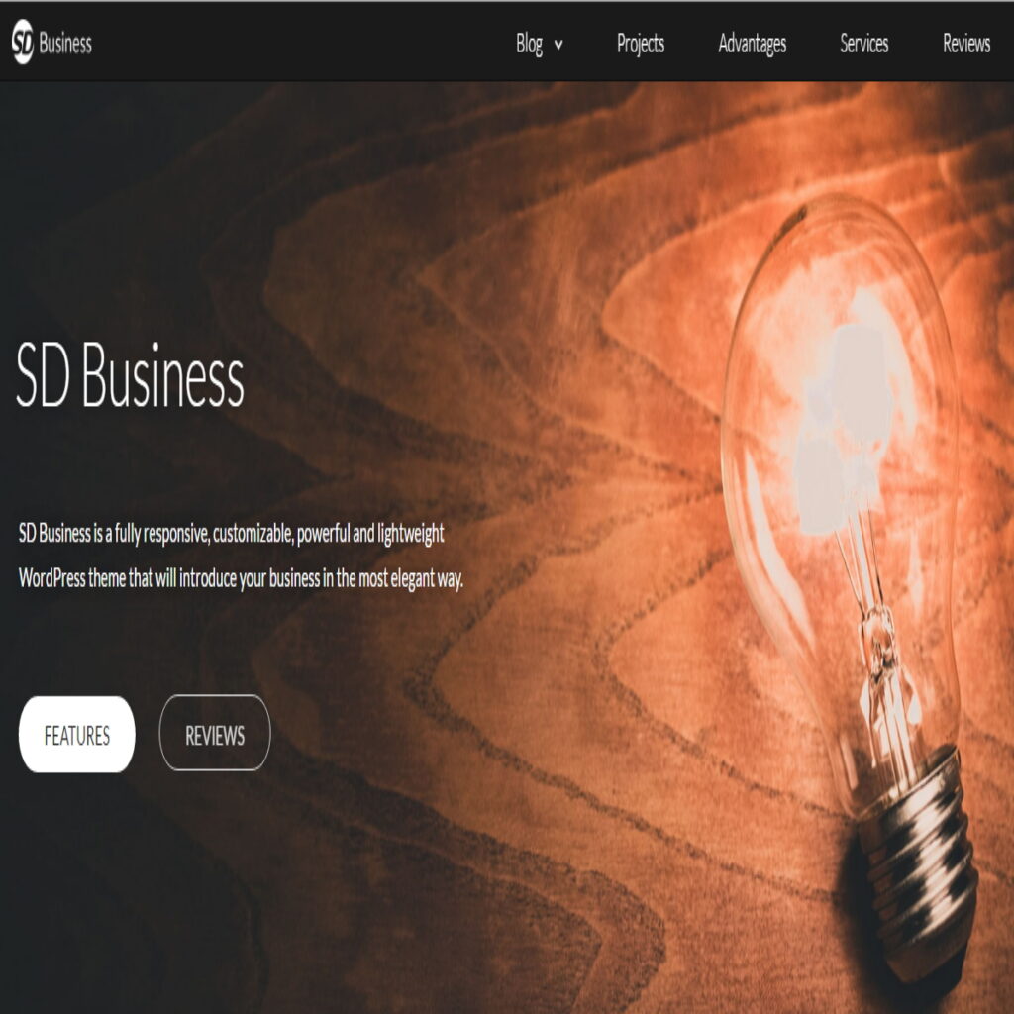Open the Blog menu item

[529, 44]
